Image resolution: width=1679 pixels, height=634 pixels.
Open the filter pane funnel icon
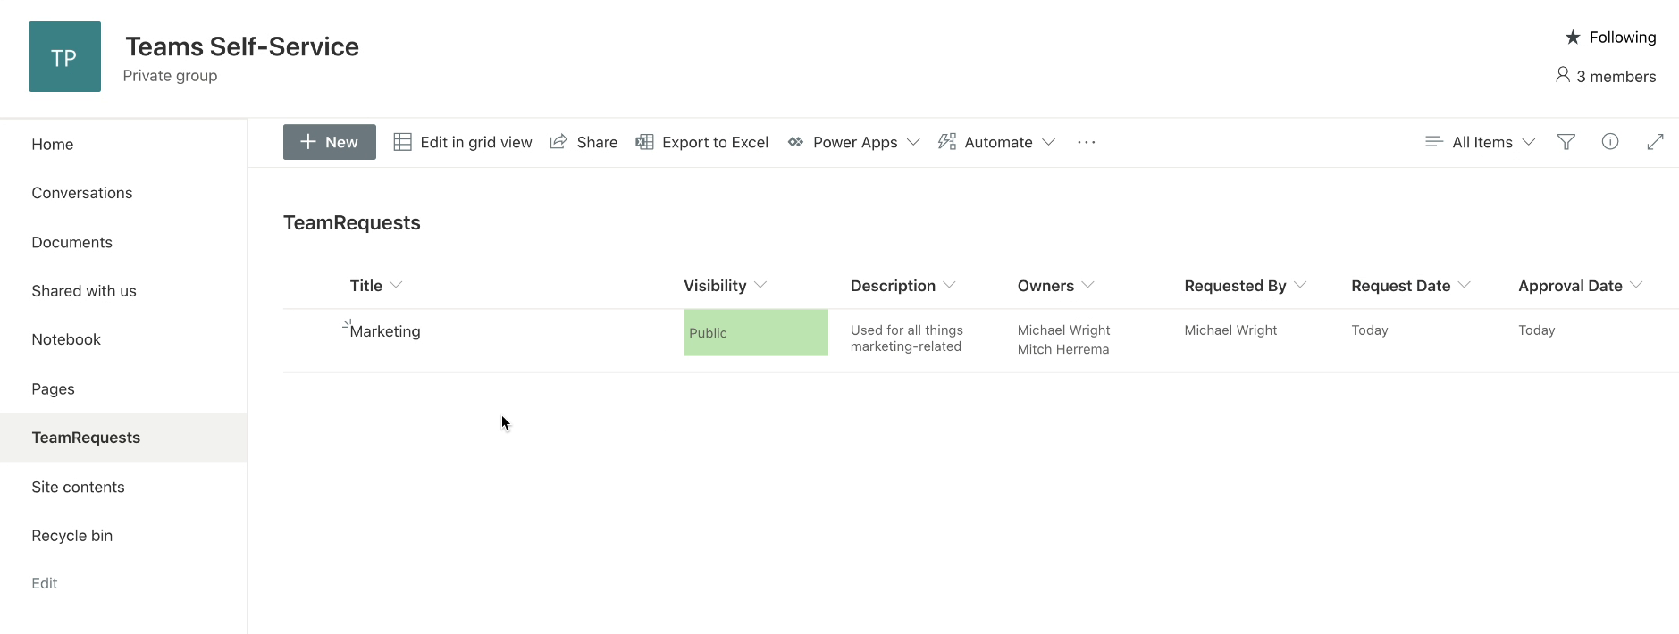pos(1566,142)
